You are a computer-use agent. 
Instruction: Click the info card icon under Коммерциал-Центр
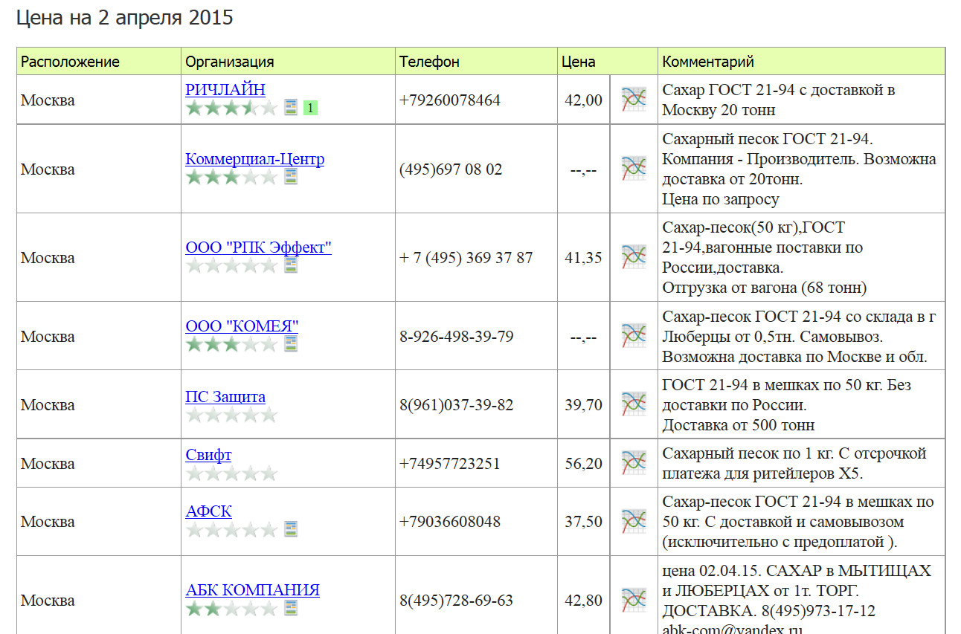(291, 177)
